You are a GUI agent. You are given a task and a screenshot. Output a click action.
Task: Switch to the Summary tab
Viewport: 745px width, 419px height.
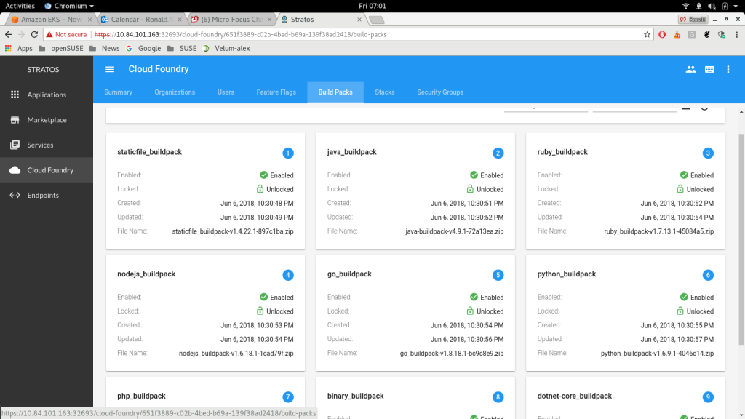(x=118, y=92)
